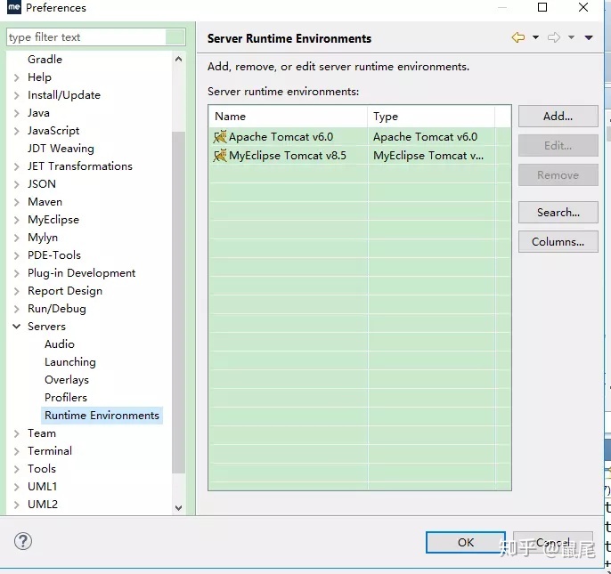
Task: Select the Servers label in the tree
Action: click(46, 327)
